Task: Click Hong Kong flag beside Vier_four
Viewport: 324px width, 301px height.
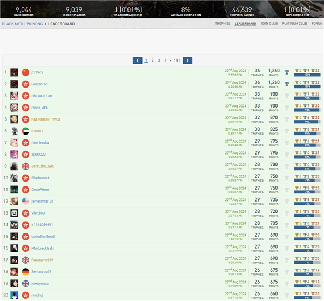Action: click(x=25, y=213)
